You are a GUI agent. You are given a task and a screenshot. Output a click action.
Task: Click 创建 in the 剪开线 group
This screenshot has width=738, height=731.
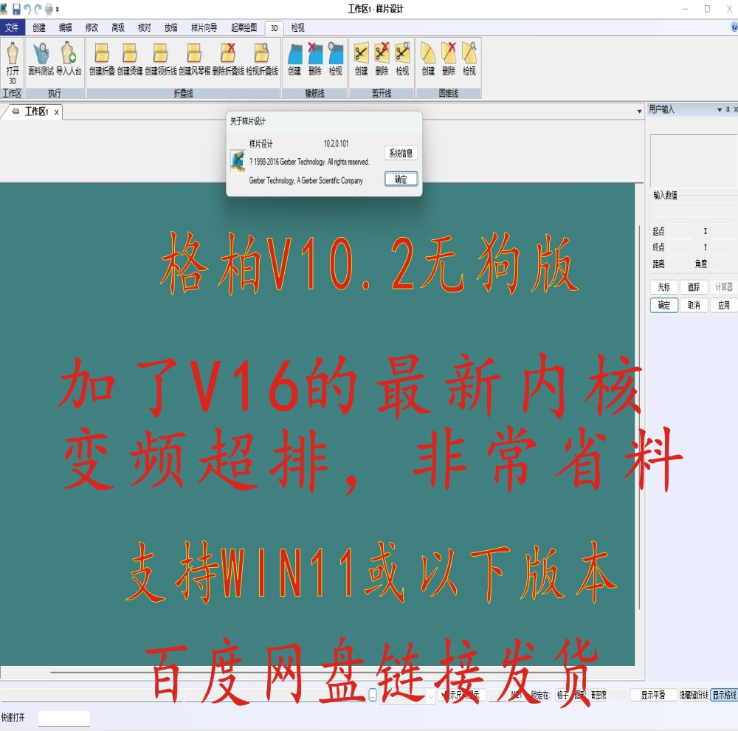tap(362, 59)
